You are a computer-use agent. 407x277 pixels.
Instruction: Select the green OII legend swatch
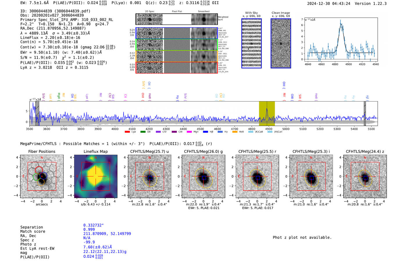[x=143, y=132]
